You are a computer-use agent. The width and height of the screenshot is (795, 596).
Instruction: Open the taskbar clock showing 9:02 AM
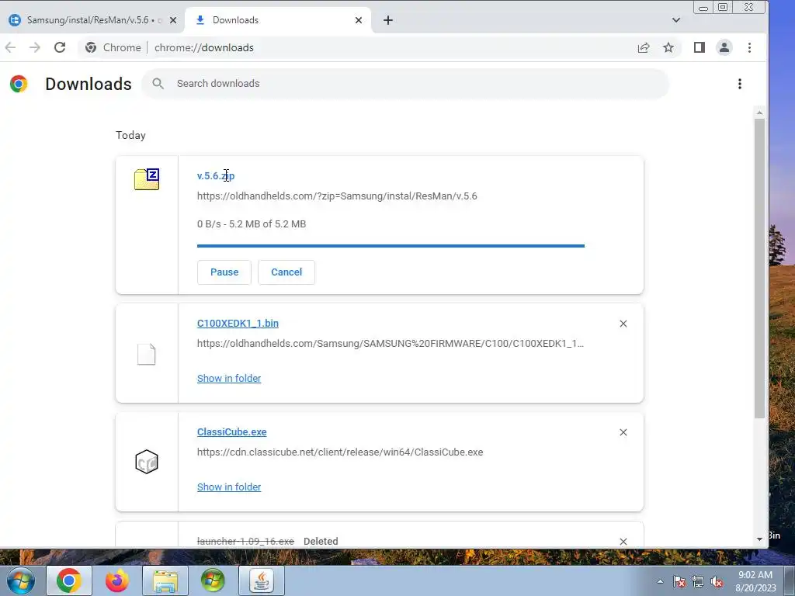(755, 581)
